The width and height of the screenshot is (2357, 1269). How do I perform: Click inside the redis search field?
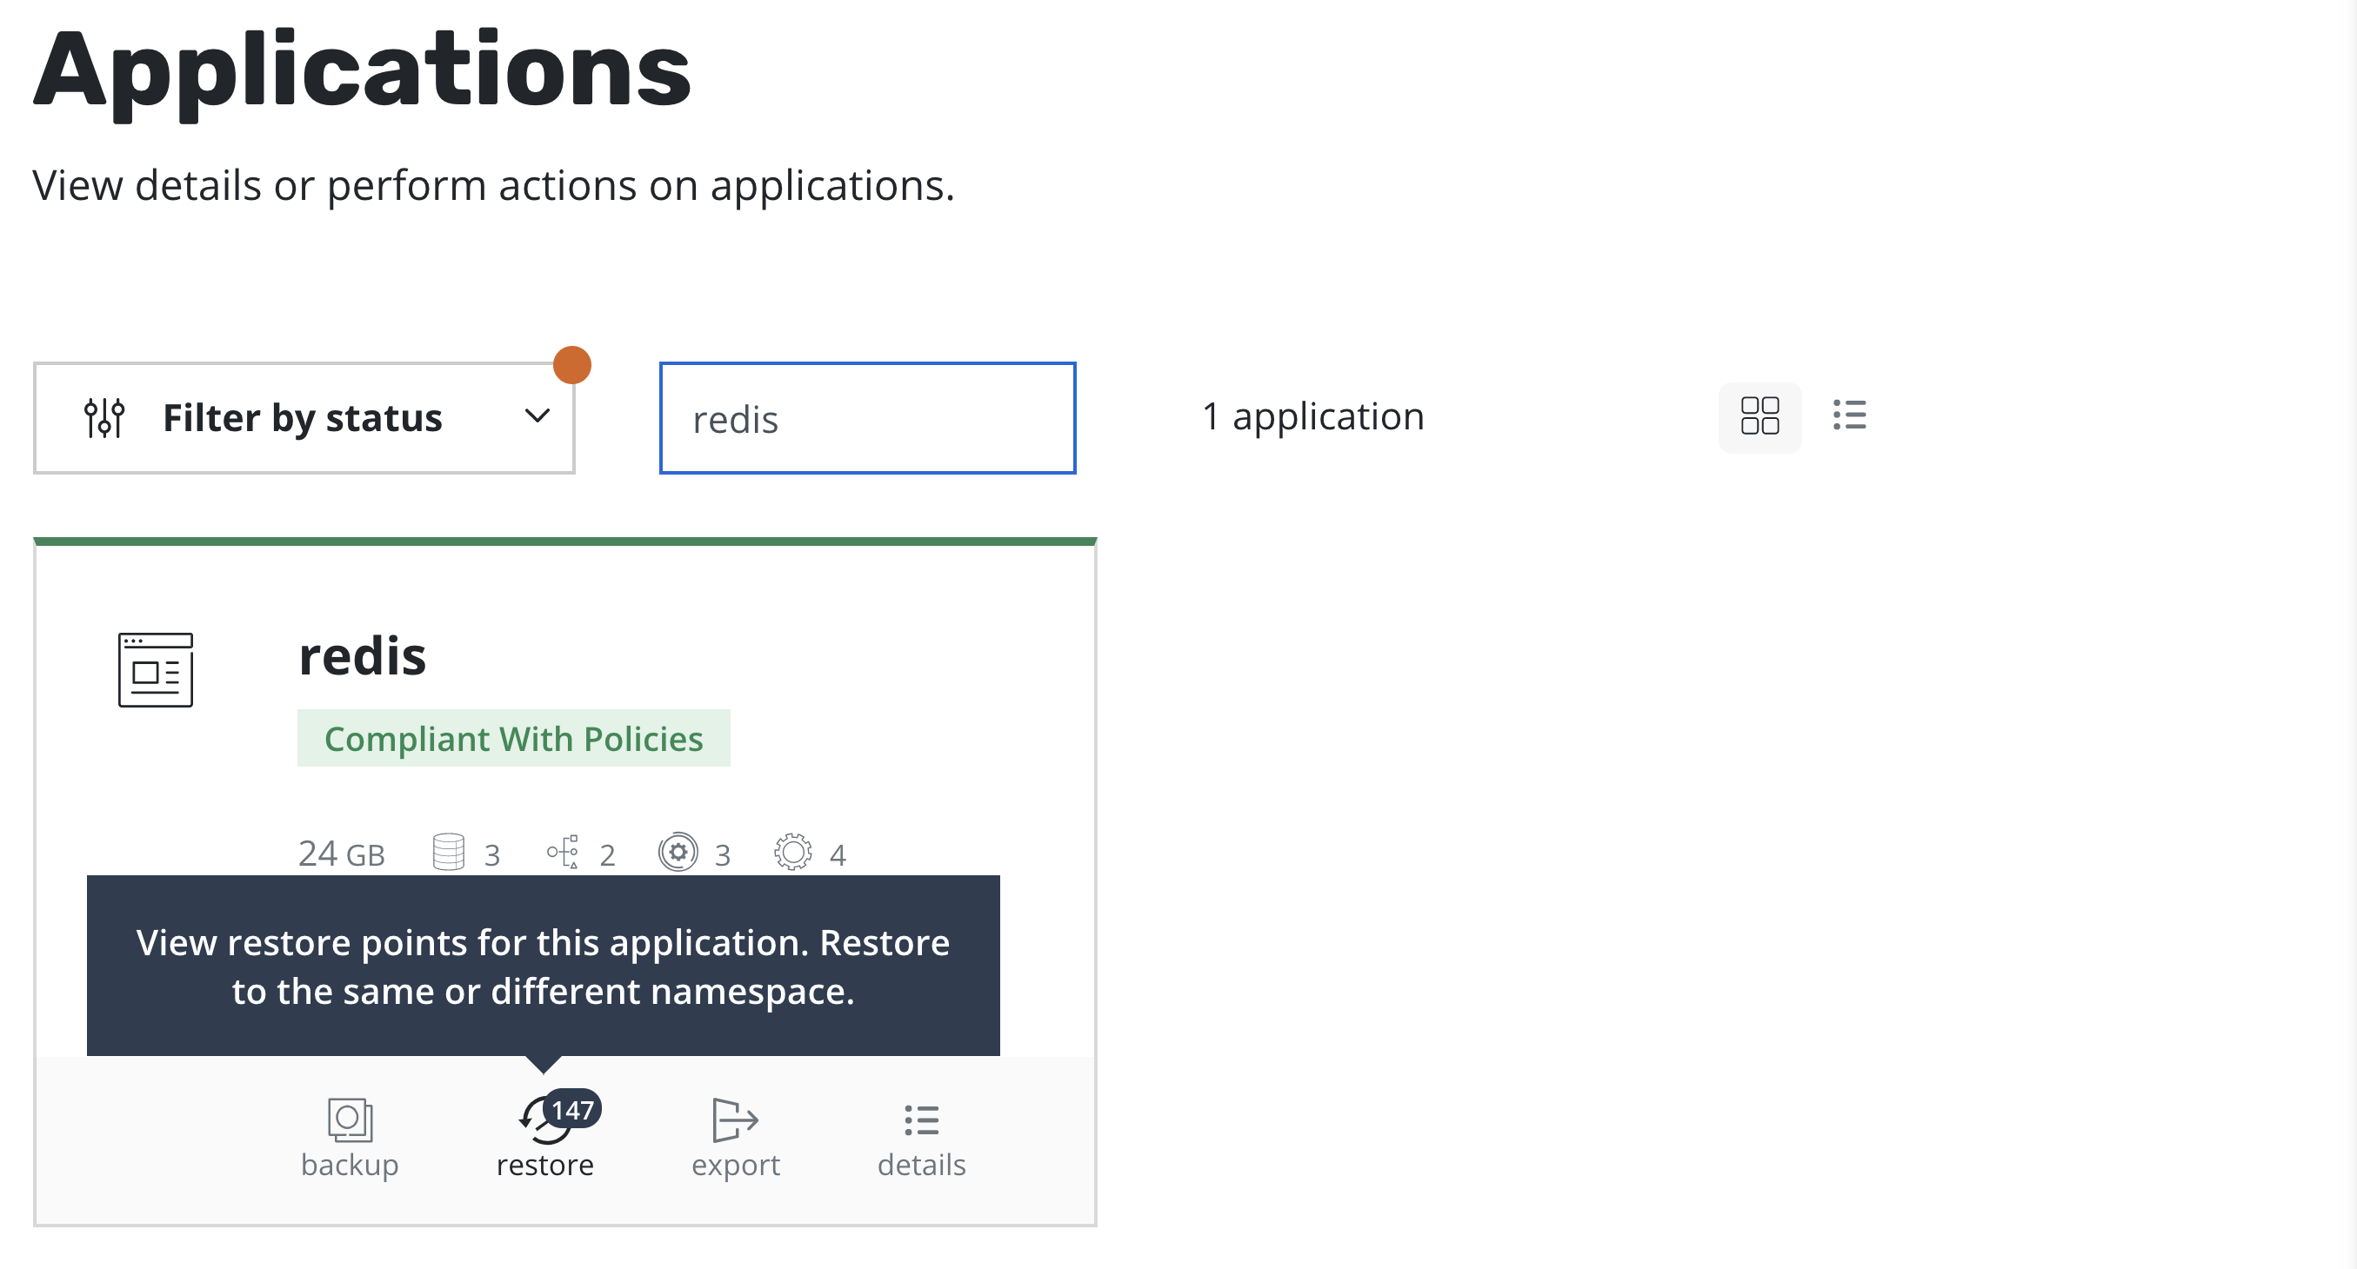(865, 418)
